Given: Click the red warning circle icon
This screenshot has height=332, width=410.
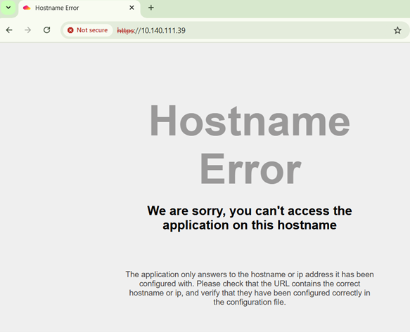Looking at the screenshot, I should click(70, 30).
